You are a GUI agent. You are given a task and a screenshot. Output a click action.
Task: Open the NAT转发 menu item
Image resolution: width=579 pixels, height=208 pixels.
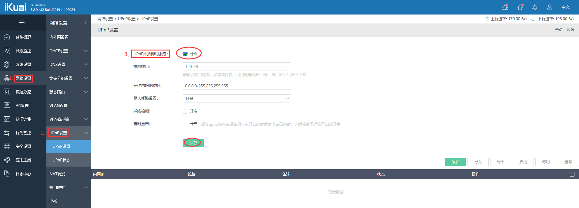click(x=69, y=174)
